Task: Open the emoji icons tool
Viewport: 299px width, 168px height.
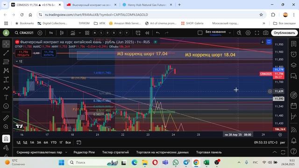Action: click(6, 106)
